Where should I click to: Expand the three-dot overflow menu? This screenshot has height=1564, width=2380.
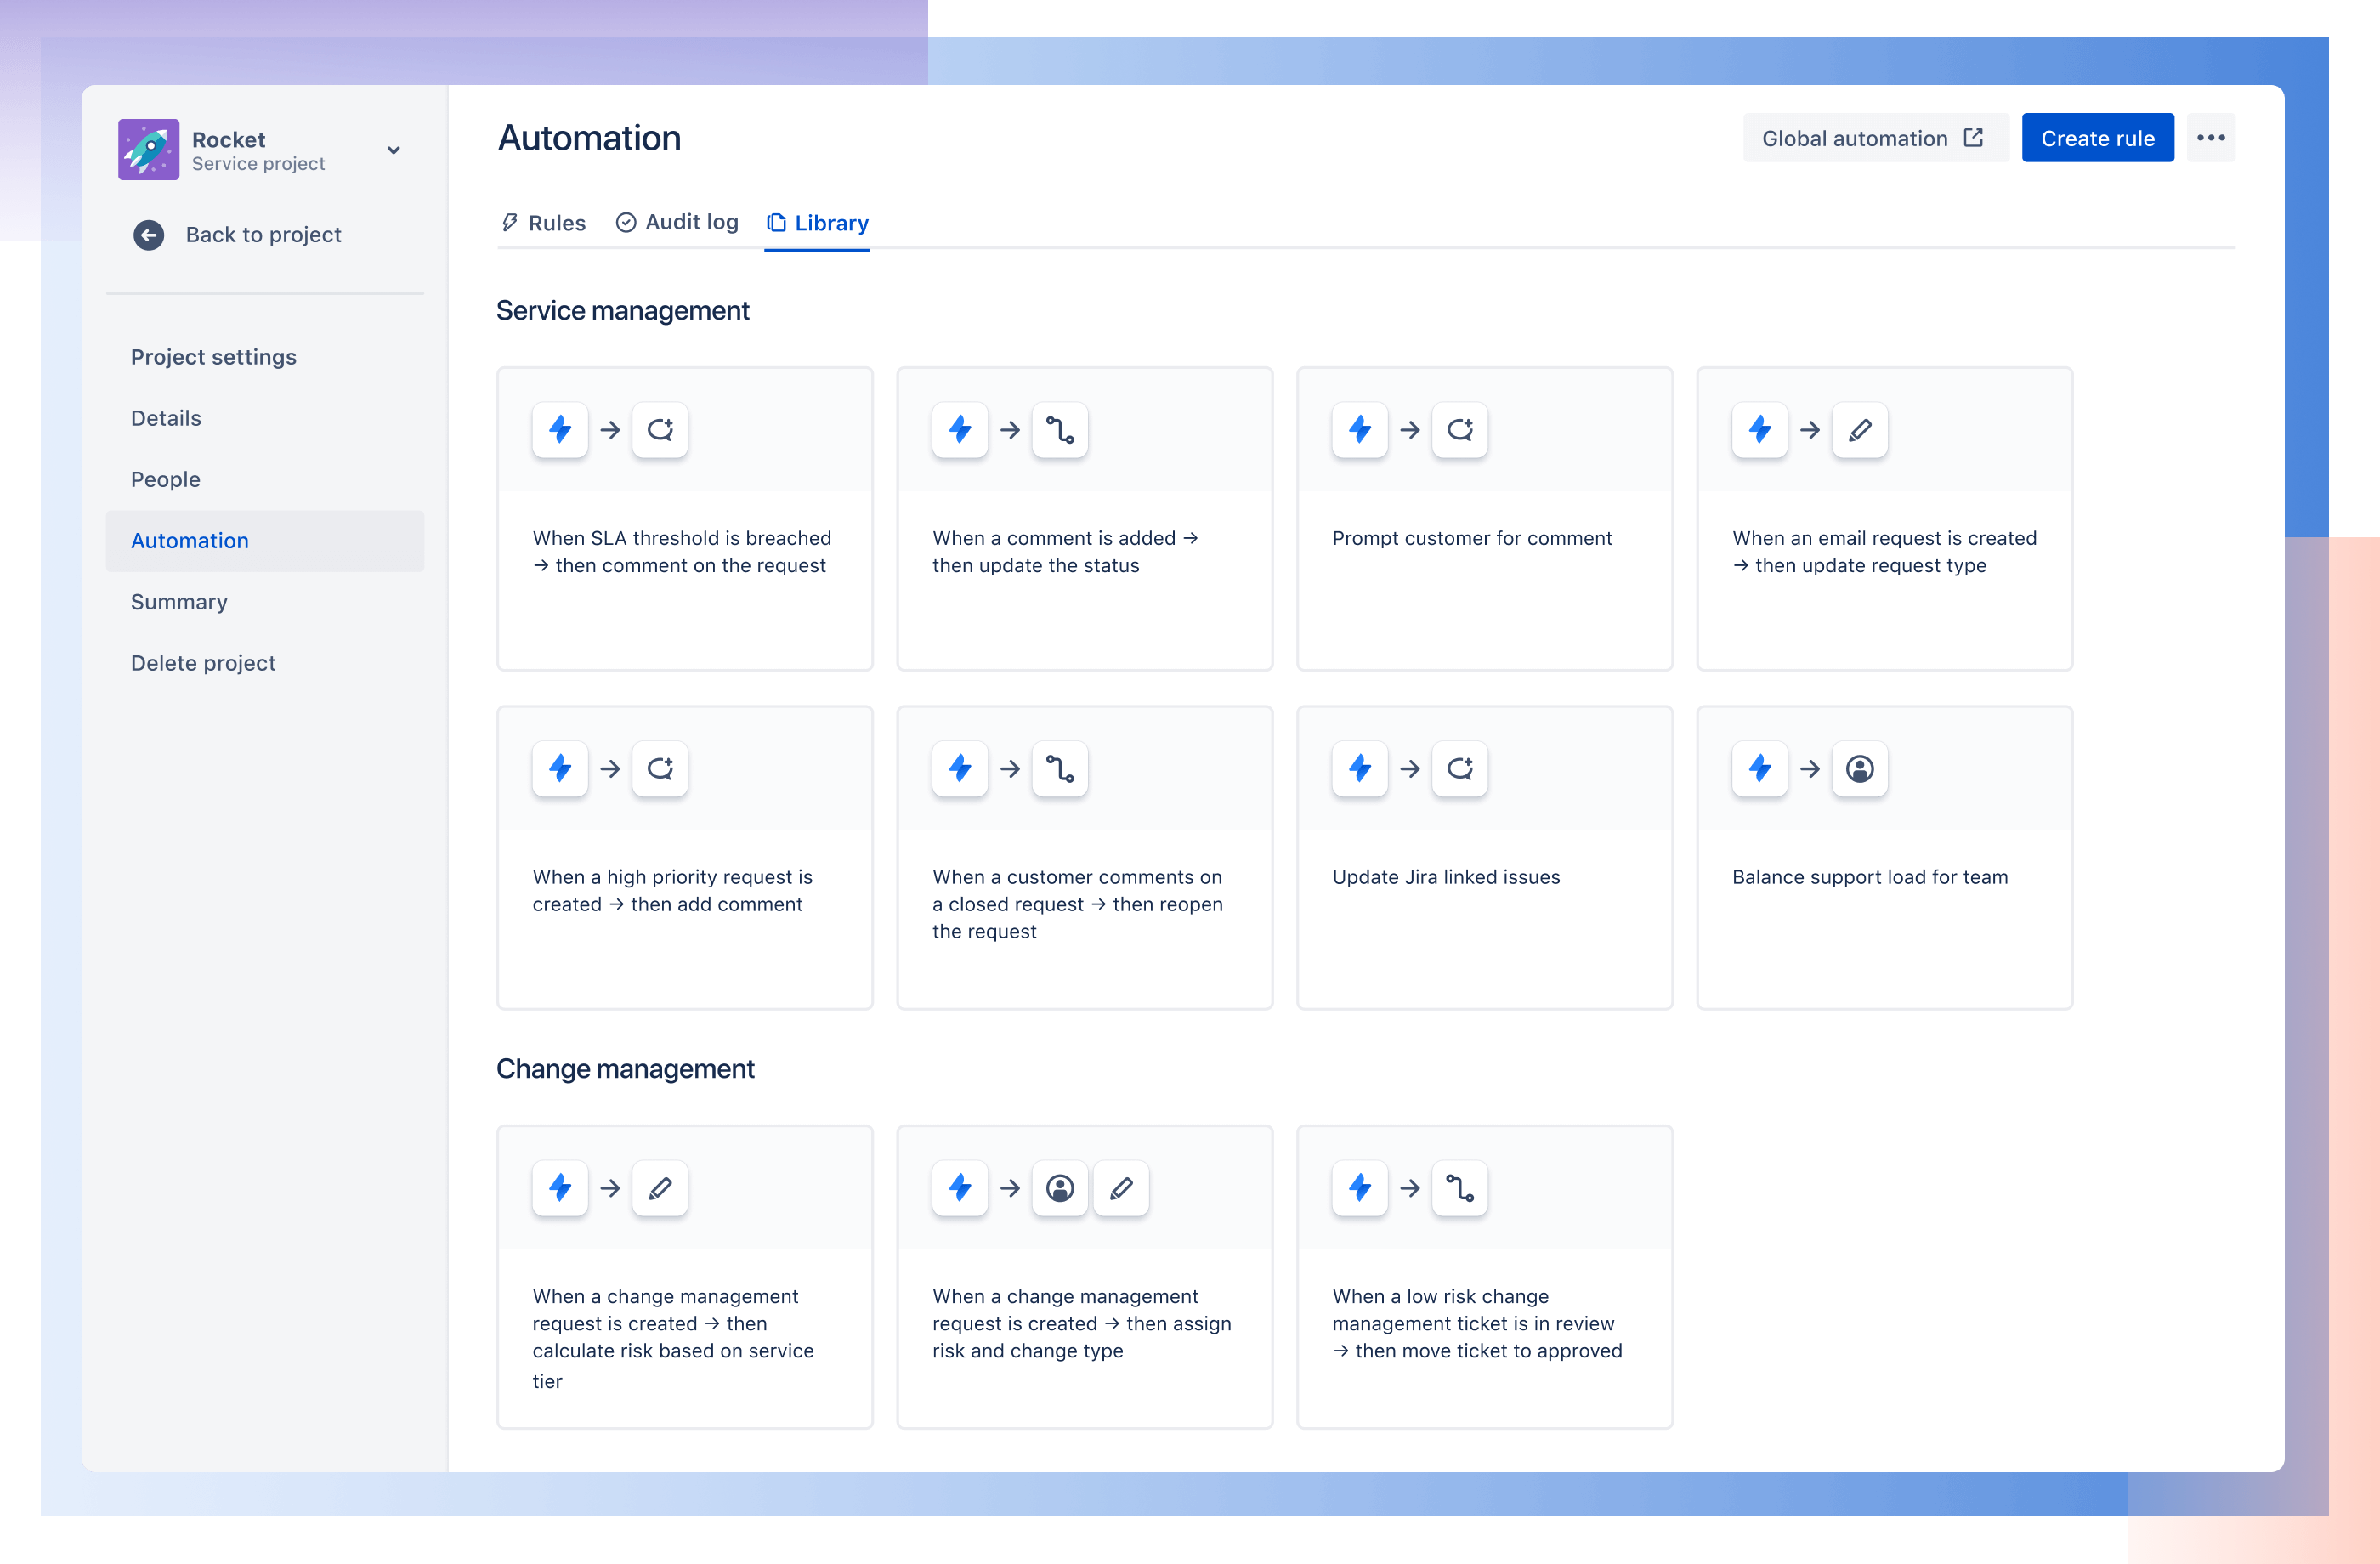2211,138
